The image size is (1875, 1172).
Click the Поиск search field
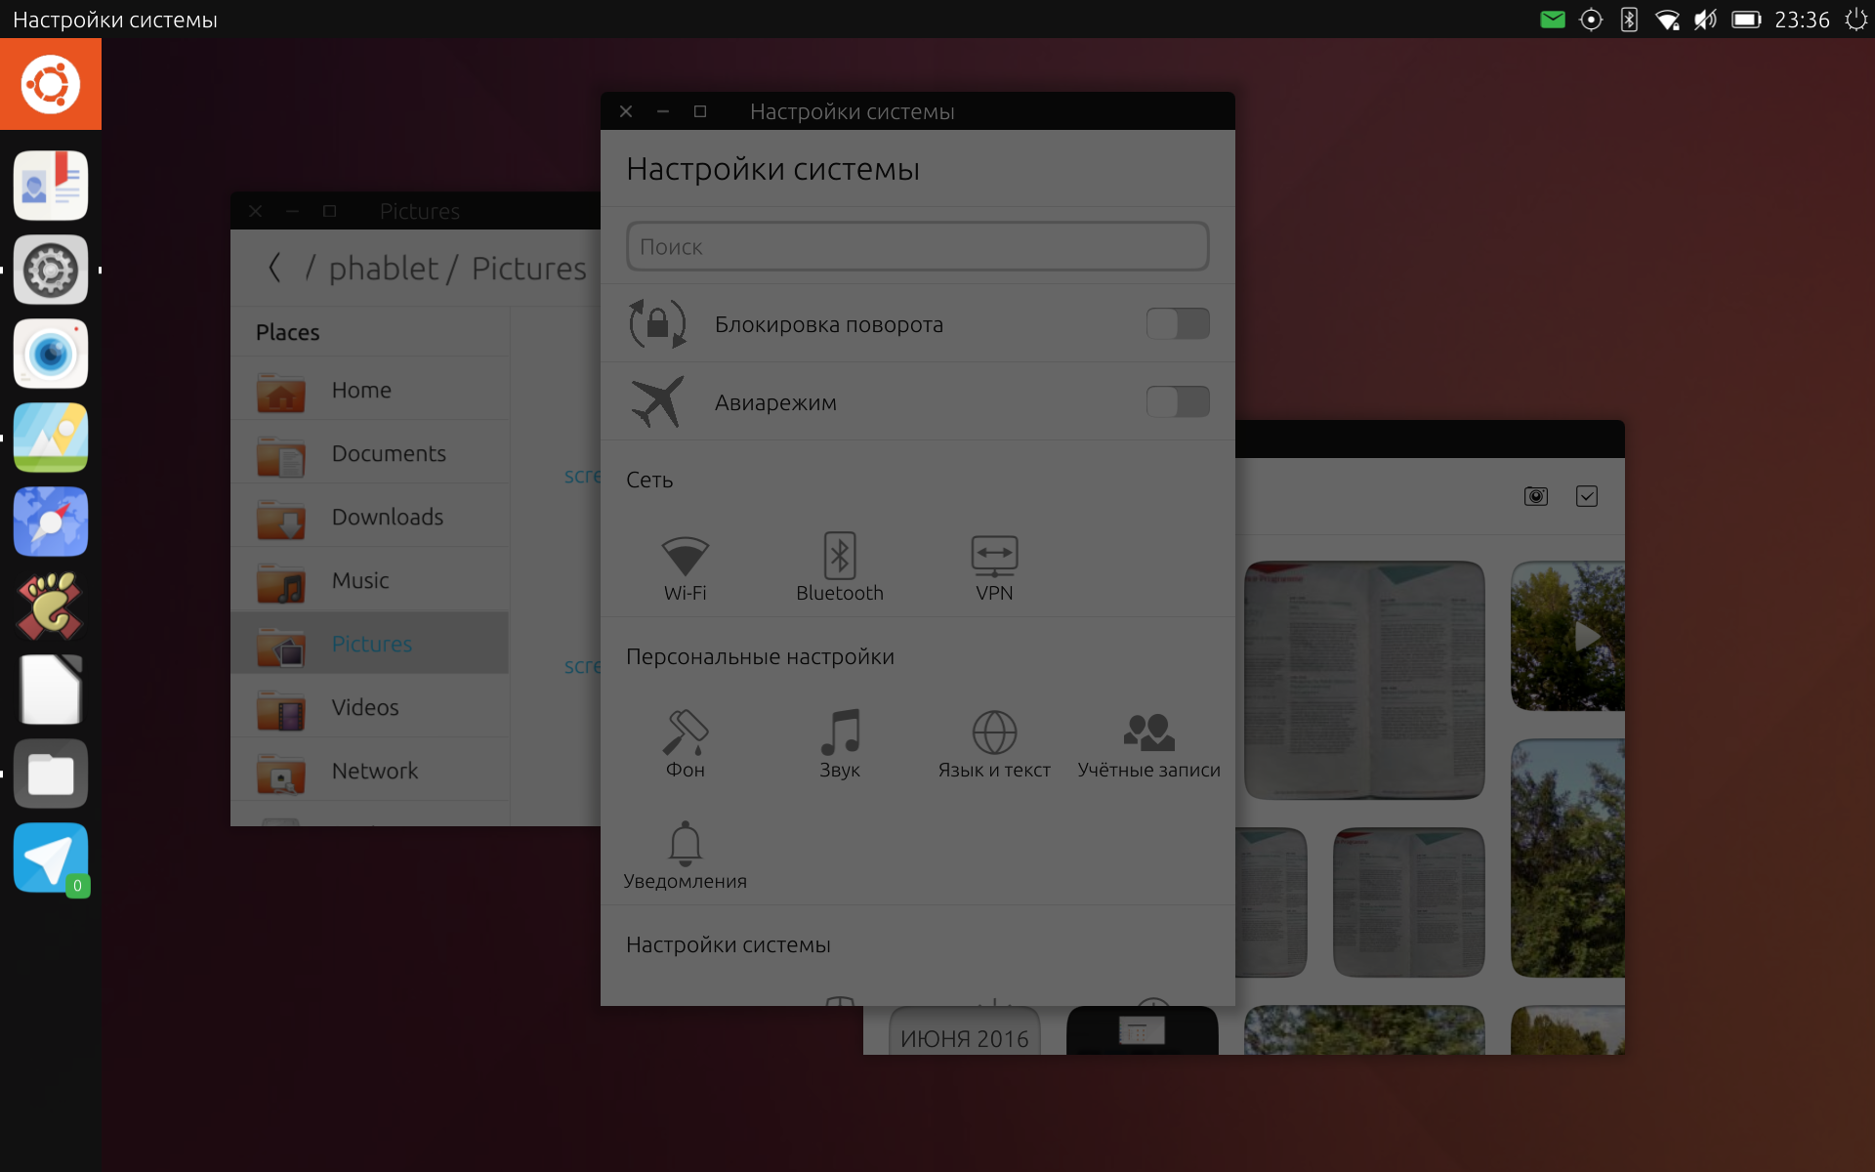click(x=917, y=247)
